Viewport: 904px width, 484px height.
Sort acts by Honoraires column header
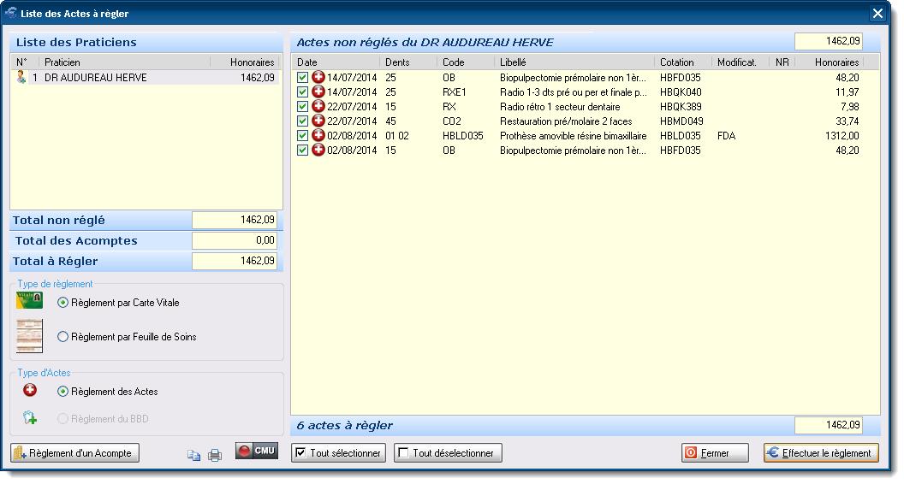(836, 62)
